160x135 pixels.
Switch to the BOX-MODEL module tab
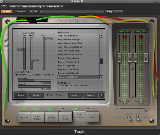coord(79,116)
